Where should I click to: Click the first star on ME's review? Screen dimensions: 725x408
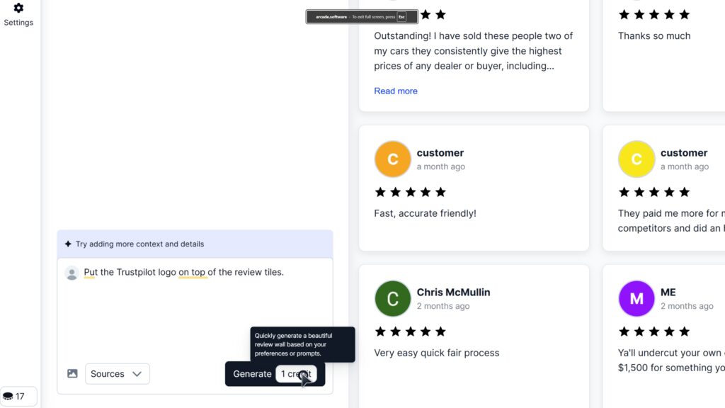623,331
